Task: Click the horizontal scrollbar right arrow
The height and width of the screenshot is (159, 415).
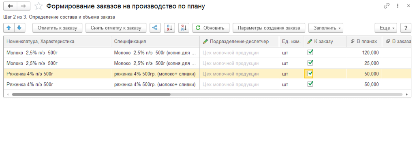Action: click(407, 94)
